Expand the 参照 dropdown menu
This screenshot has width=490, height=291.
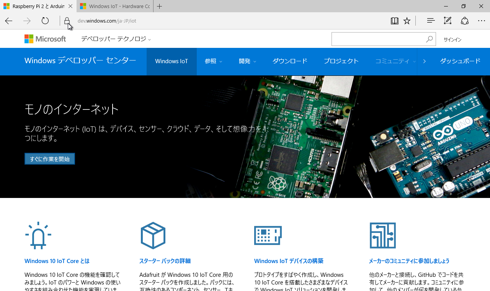pyautogui.click(x=213, y=61)
